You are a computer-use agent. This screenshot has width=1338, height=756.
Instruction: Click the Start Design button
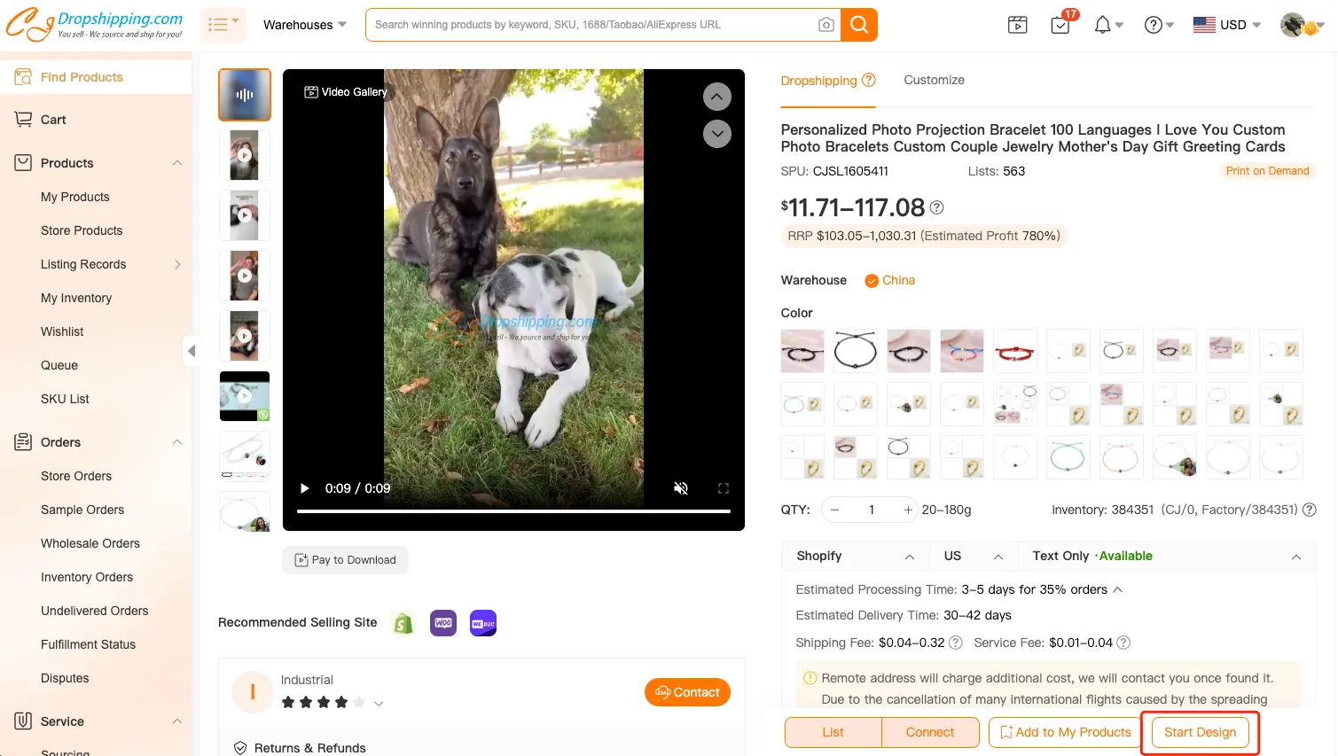click(x=1200, y=732)
